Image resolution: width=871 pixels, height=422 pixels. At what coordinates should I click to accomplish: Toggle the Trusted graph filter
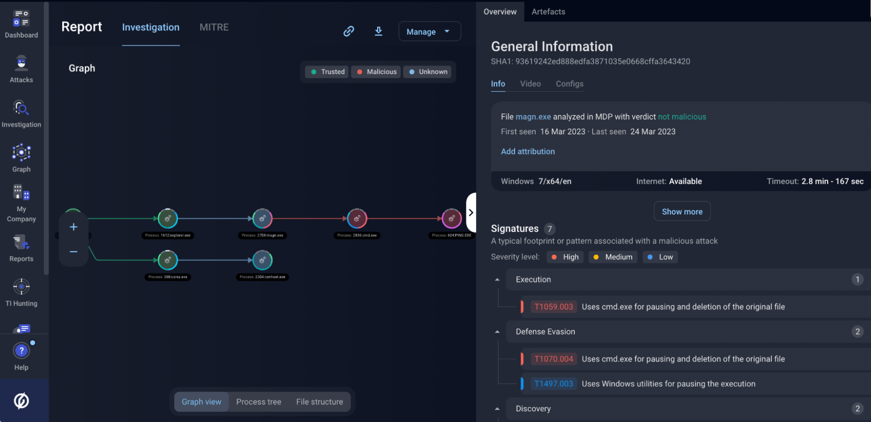click(327, 72)
